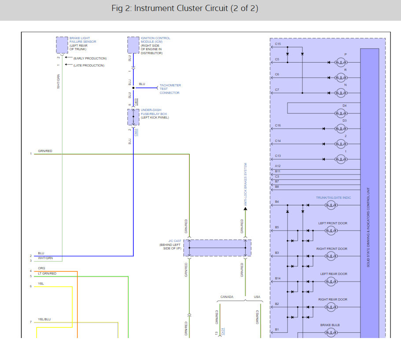The height and width of the screenshot is (353, 401).
Task: Click the Right Front Door bulb symbol
Action: pyautogui.click(x=331, y=256)
